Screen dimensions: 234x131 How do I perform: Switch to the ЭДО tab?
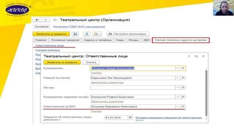[x=146, y=40]
